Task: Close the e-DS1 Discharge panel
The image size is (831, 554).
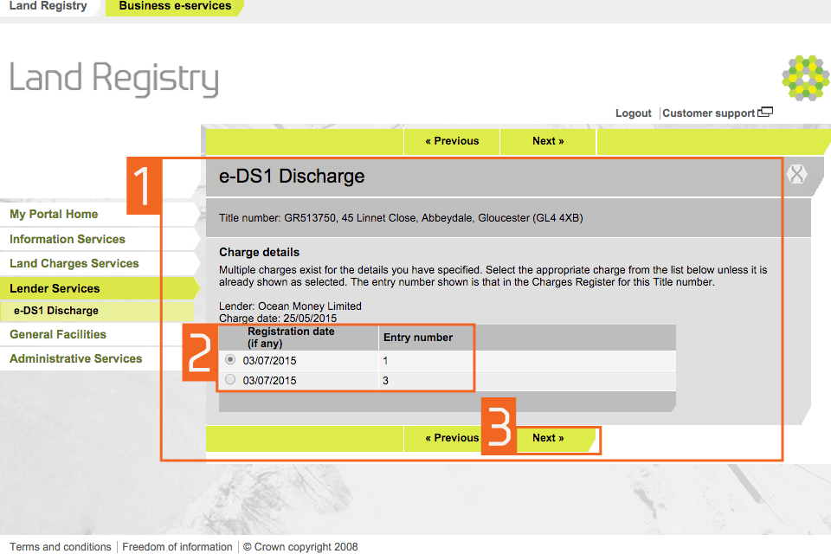Action: tap(796, 174)
